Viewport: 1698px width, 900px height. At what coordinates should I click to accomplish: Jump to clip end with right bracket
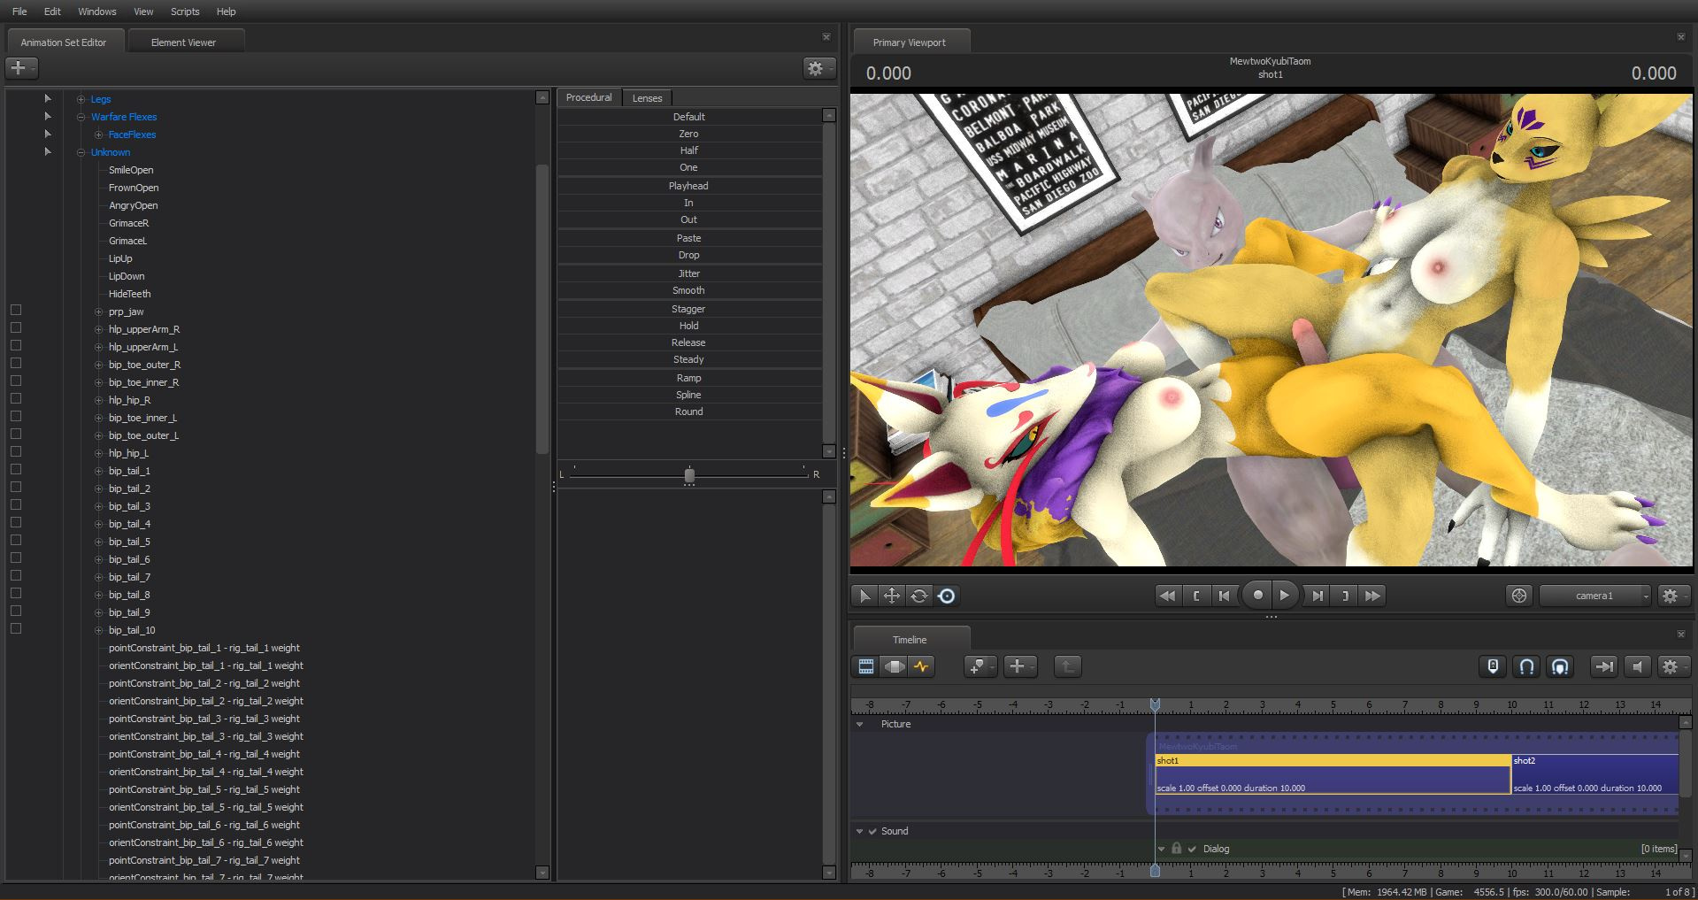pyautogui.click(x=1345, y=596)
